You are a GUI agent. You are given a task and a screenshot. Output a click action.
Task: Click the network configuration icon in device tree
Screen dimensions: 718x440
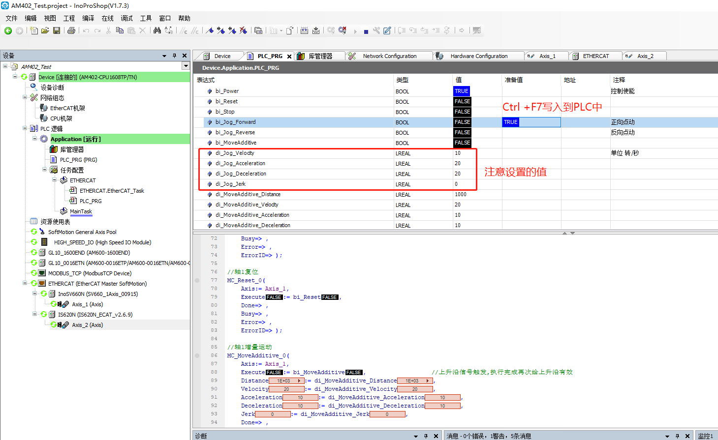33,97
